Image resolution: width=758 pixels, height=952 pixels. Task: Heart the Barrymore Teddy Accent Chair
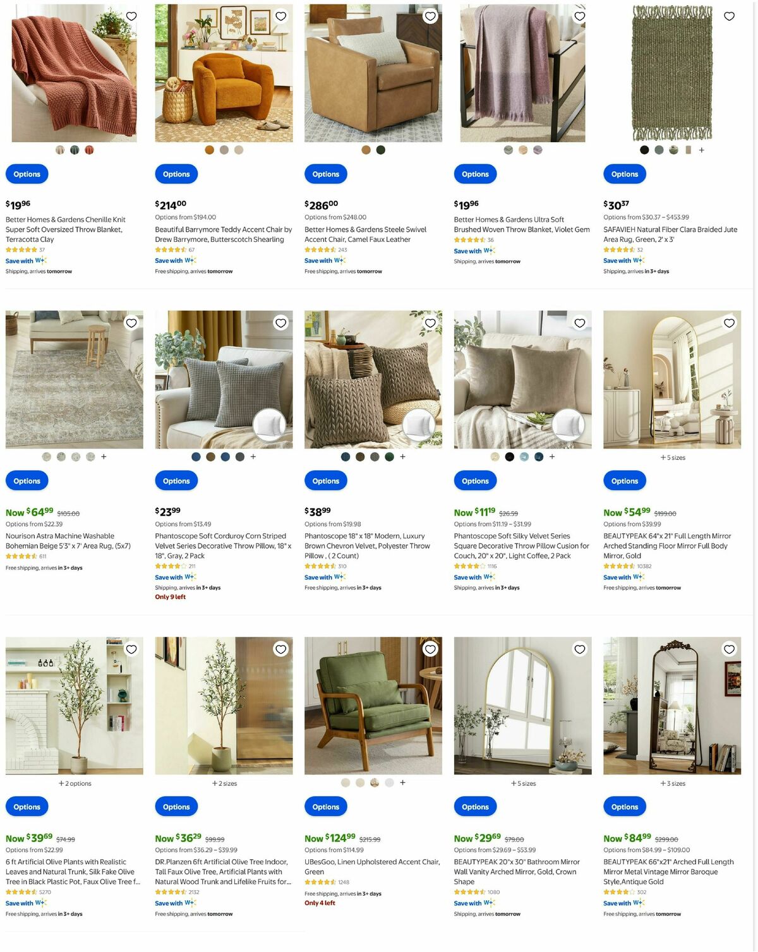[x=281, y=16]
